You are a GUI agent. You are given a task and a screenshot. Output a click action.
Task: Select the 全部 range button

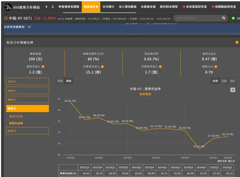(x=224, y=81)
